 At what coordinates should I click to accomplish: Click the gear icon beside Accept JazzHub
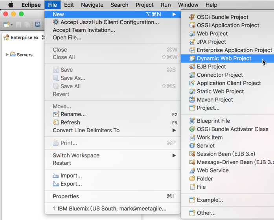[56, 22]
